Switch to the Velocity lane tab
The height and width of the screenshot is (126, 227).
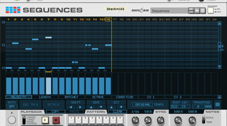click(19, 97)
